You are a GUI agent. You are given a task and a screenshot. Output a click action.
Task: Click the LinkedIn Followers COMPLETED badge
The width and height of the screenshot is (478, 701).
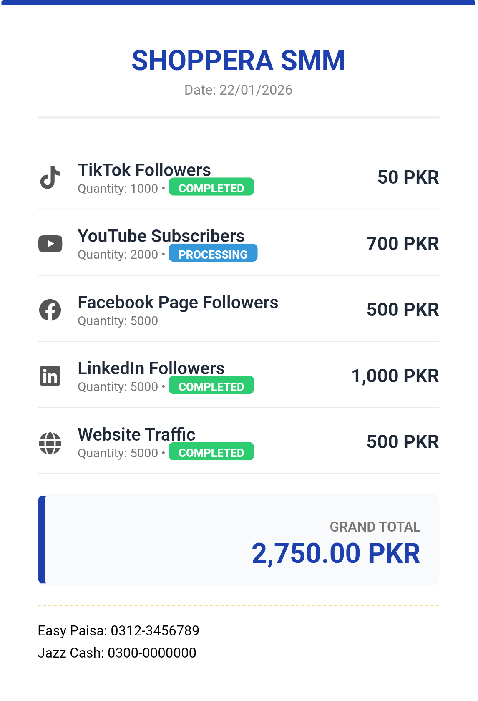tap(211, 386)
